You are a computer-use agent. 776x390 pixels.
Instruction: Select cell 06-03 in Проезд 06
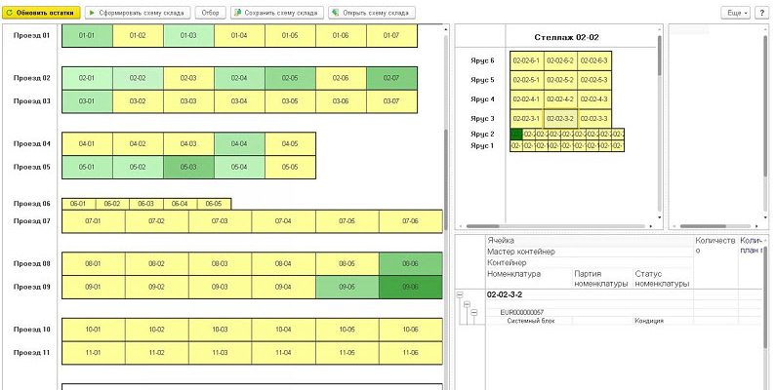tap(145, 204)
